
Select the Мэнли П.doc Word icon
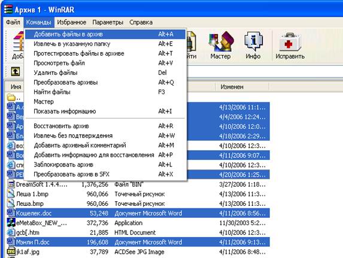tap(11, 242)
